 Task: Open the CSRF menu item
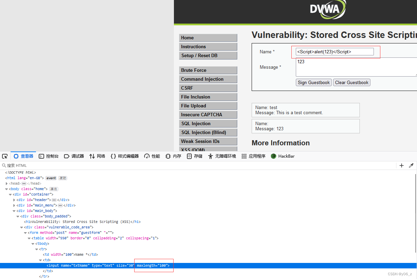tap(208, 88)
